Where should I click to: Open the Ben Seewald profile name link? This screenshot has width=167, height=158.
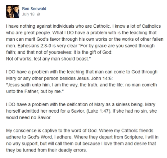(x=34, y=9)
